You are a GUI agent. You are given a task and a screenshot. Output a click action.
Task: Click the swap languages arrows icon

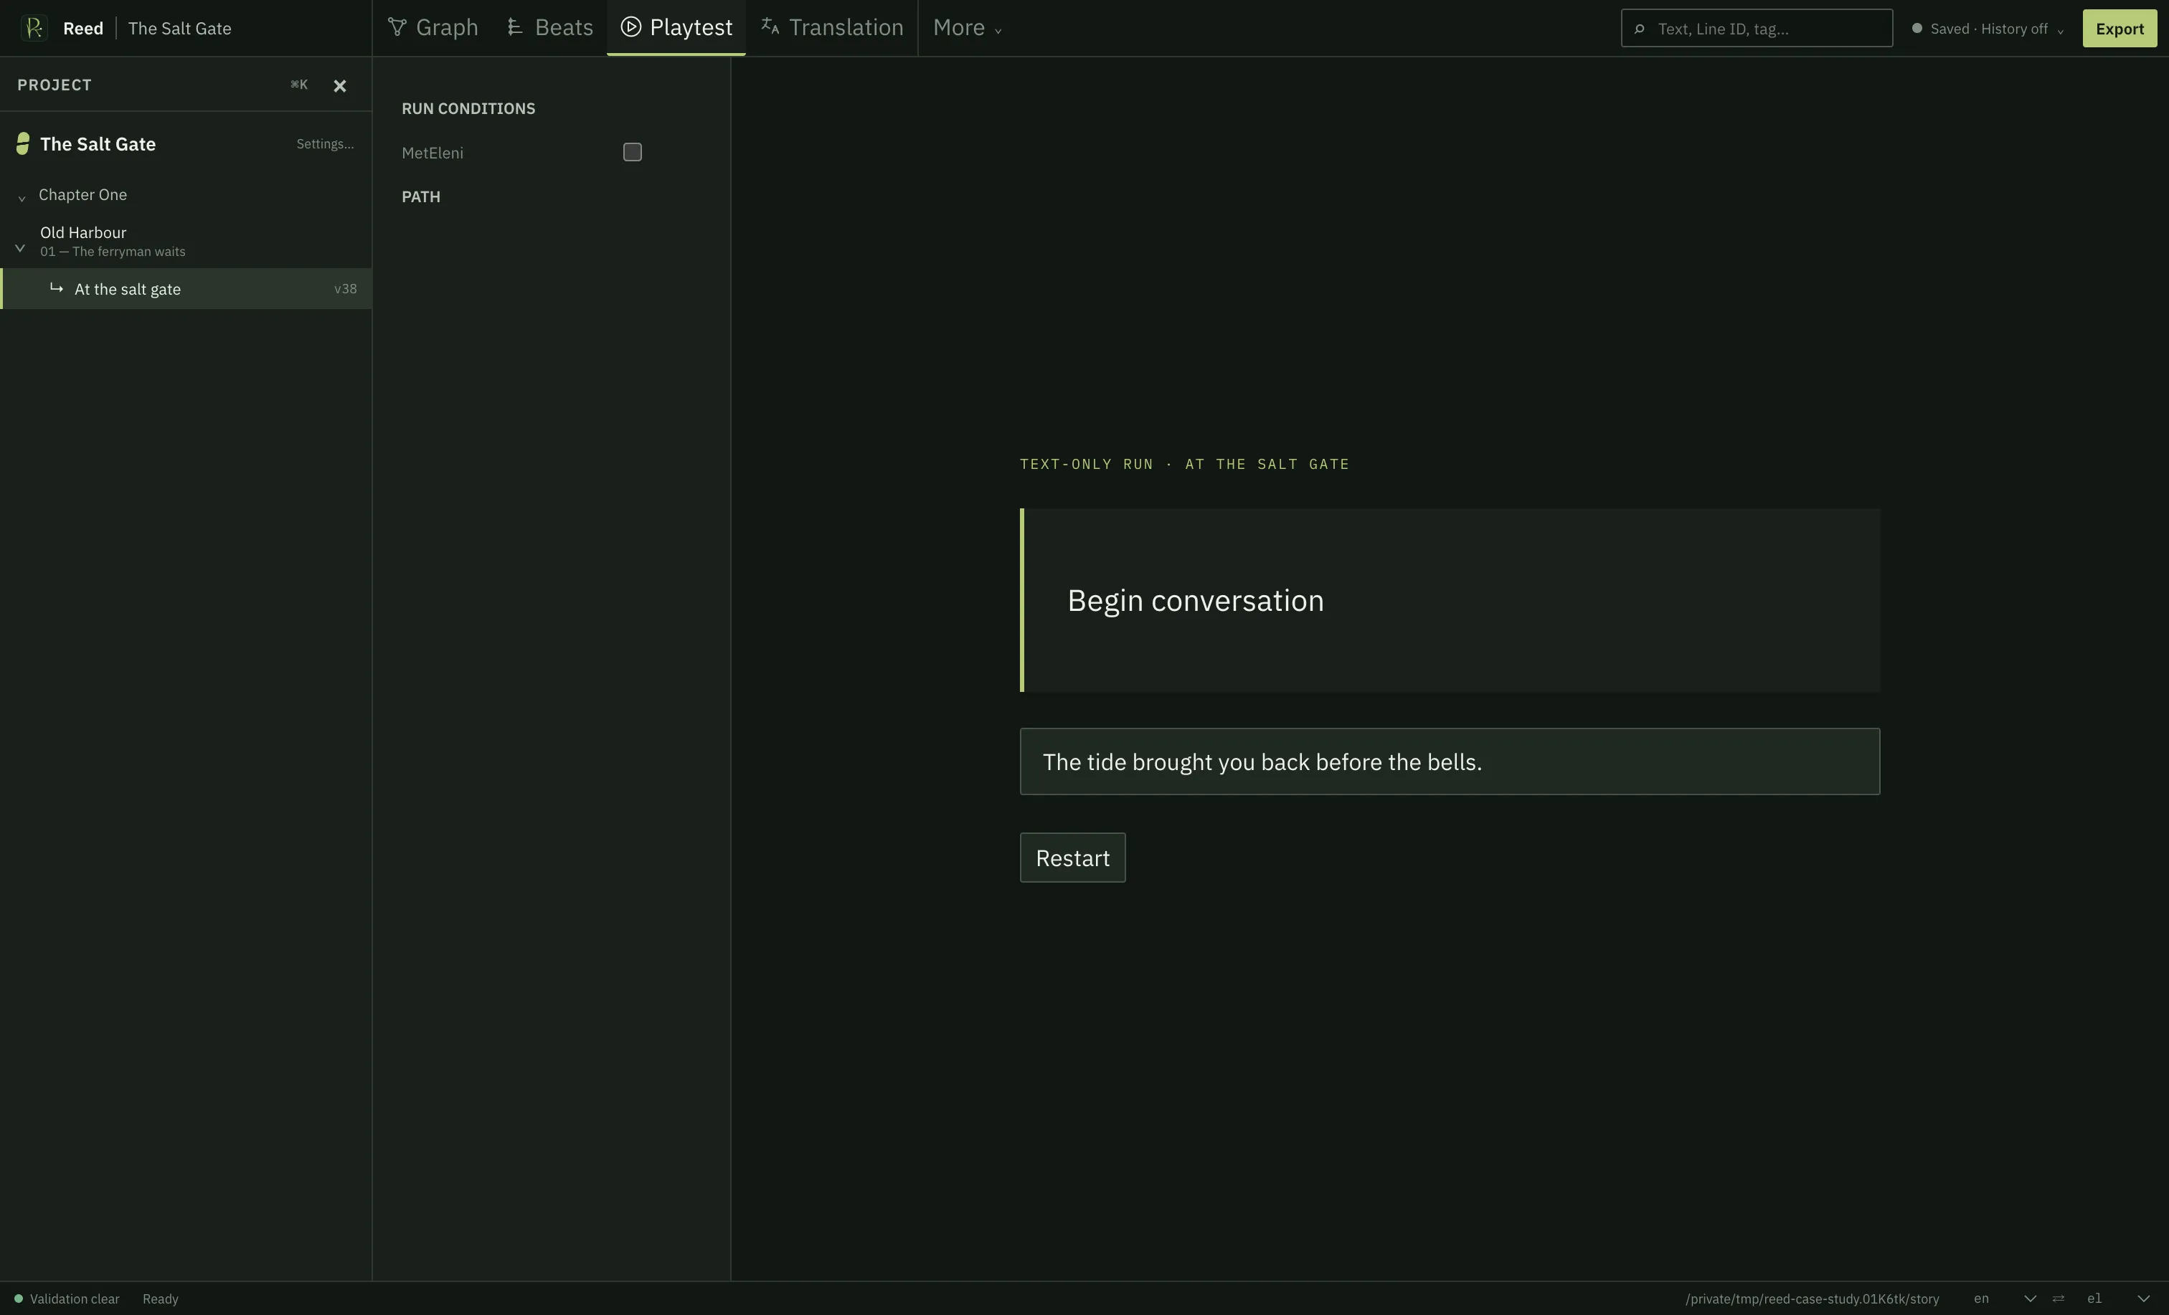[2058, 1299]
